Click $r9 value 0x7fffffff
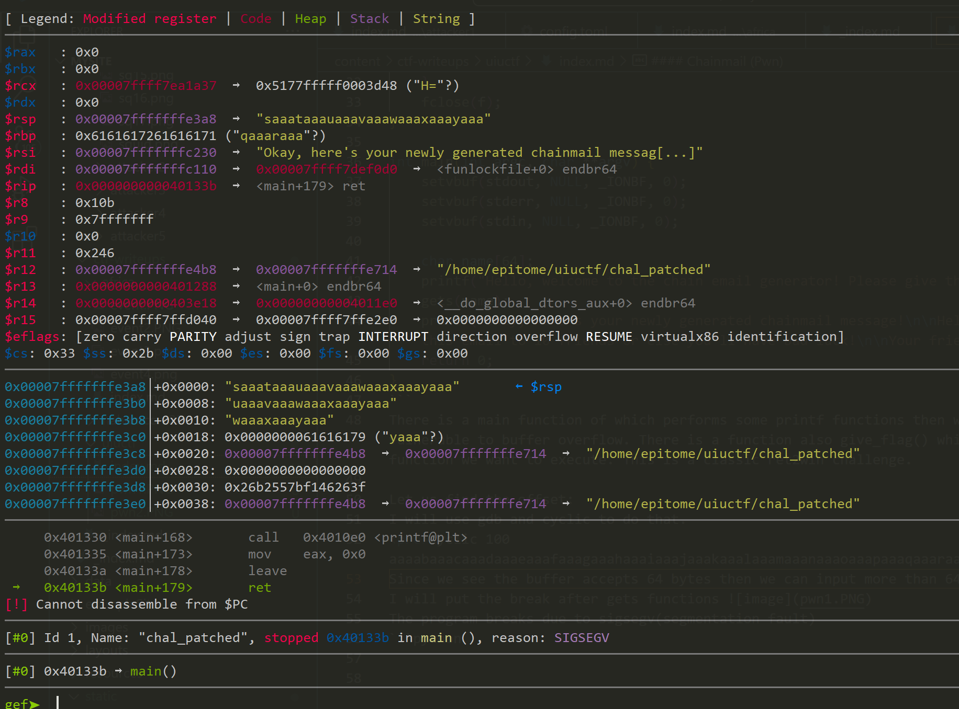Viewport: 959px width, 709px height. [x=115, y=220]
